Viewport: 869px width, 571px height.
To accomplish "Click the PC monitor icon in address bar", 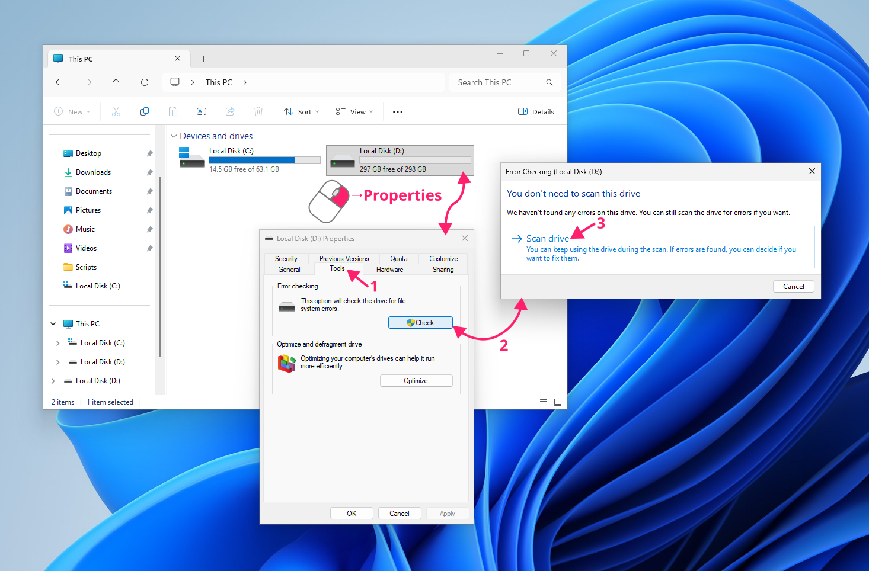I will tap(175, 82).
